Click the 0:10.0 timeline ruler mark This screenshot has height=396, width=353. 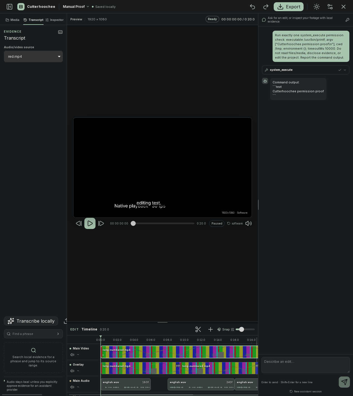[x=184, y=340]
